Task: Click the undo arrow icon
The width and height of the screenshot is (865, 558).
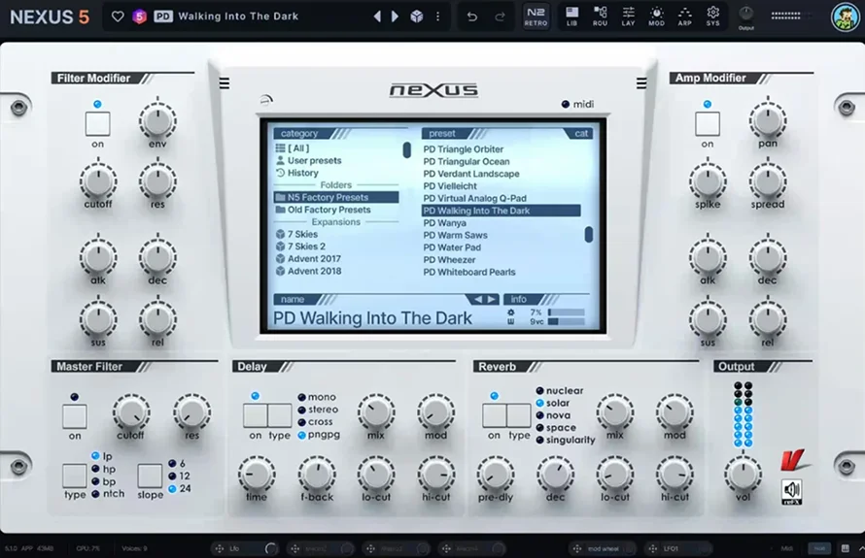Action: (x=472, y=16)
